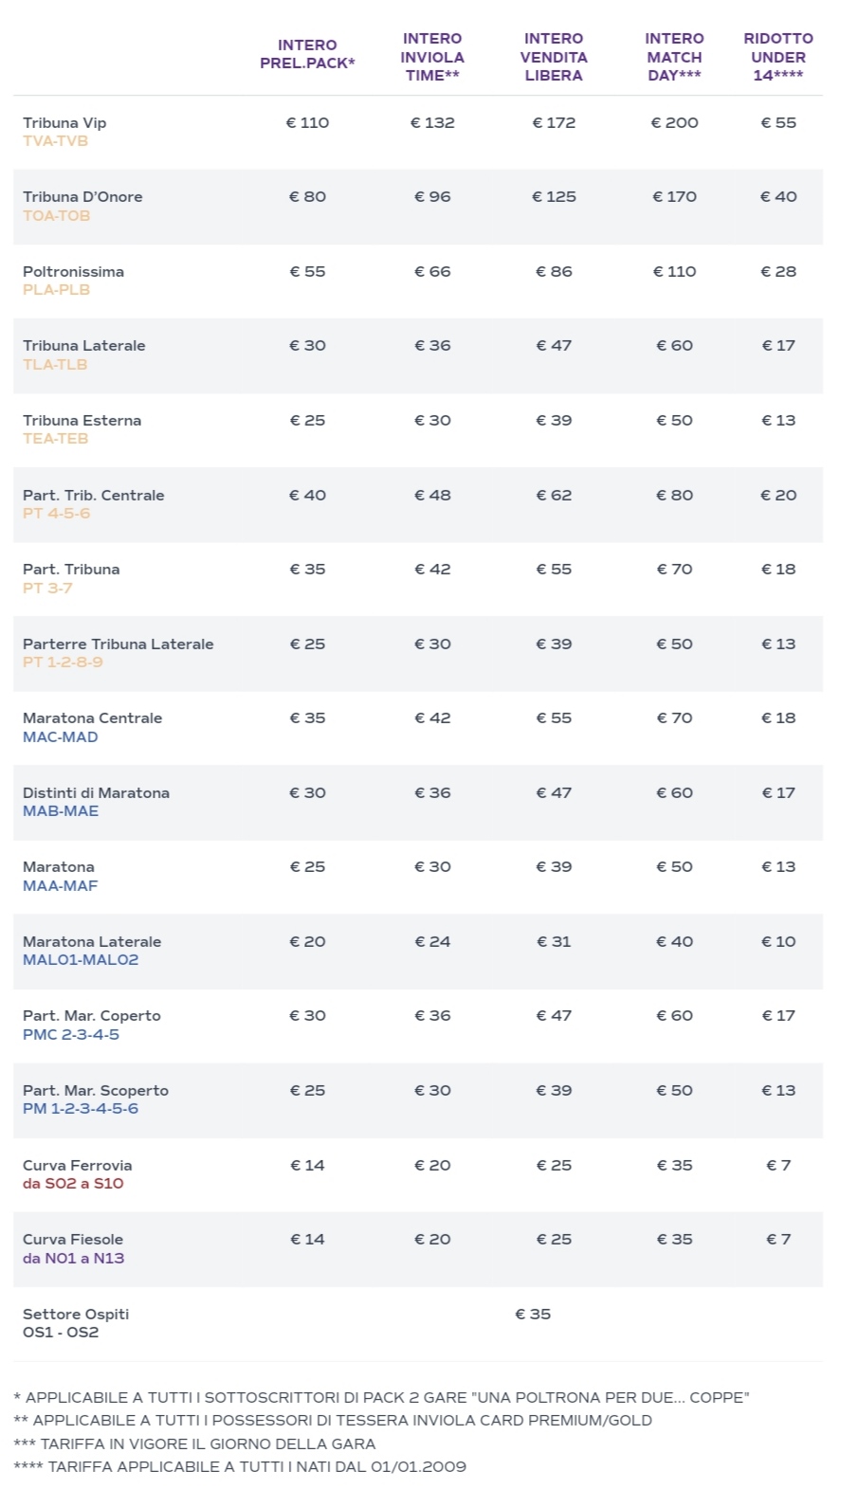Click the 'da S02 a S10' sector text

[73, 1184]
